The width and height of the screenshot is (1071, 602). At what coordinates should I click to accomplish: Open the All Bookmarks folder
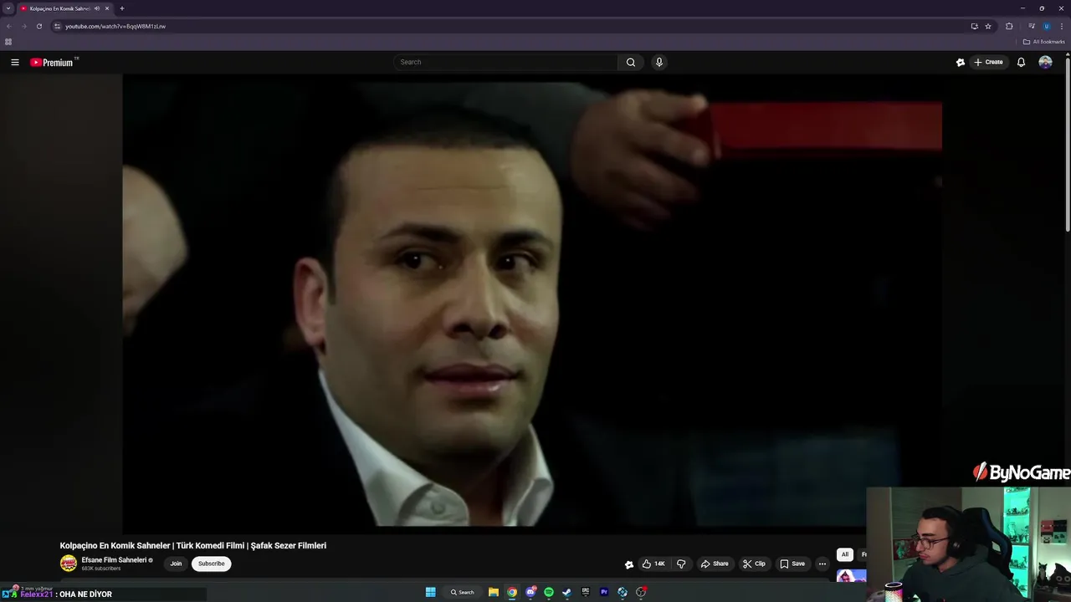(1043, 42)
